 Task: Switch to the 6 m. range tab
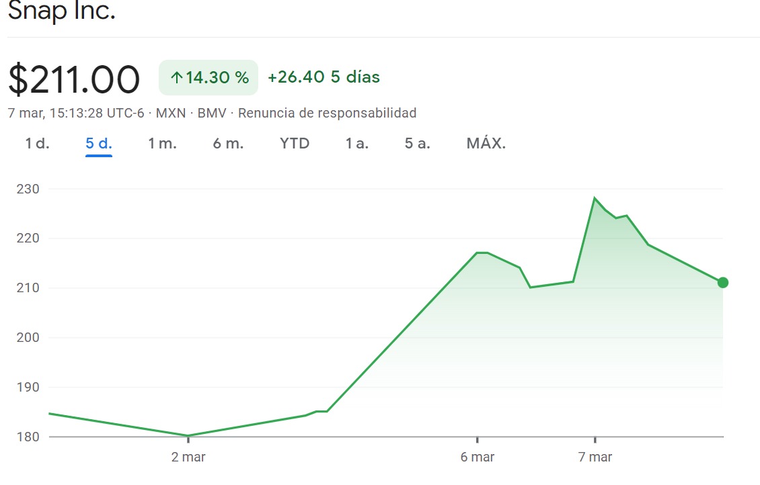coord(228,143)
